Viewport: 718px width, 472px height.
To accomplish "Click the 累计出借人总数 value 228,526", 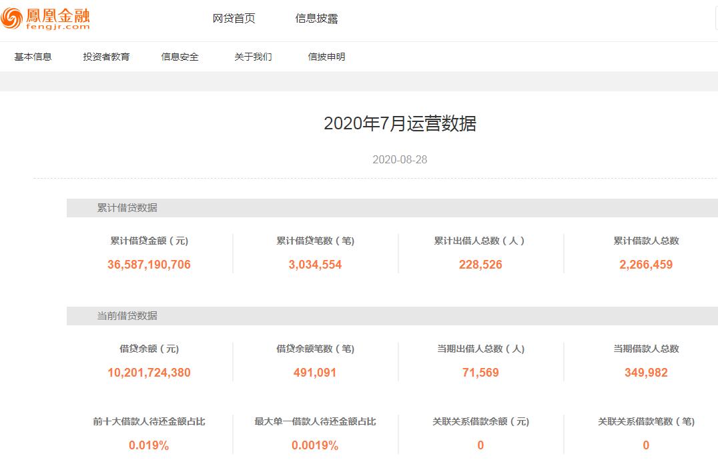I will 480,265.
